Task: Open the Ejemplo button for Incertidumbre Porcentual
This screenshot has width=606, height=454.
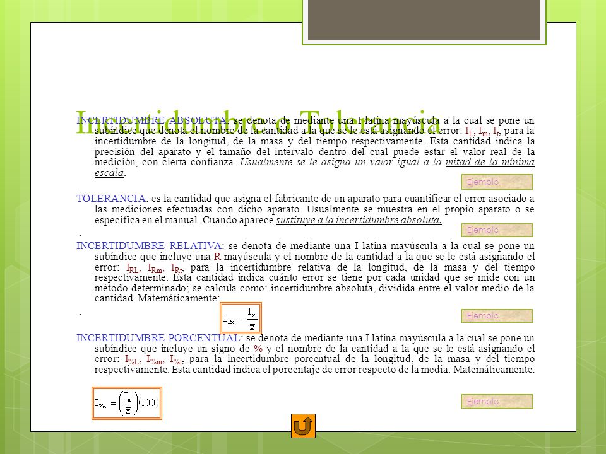Action: click(x=497, y=401)
